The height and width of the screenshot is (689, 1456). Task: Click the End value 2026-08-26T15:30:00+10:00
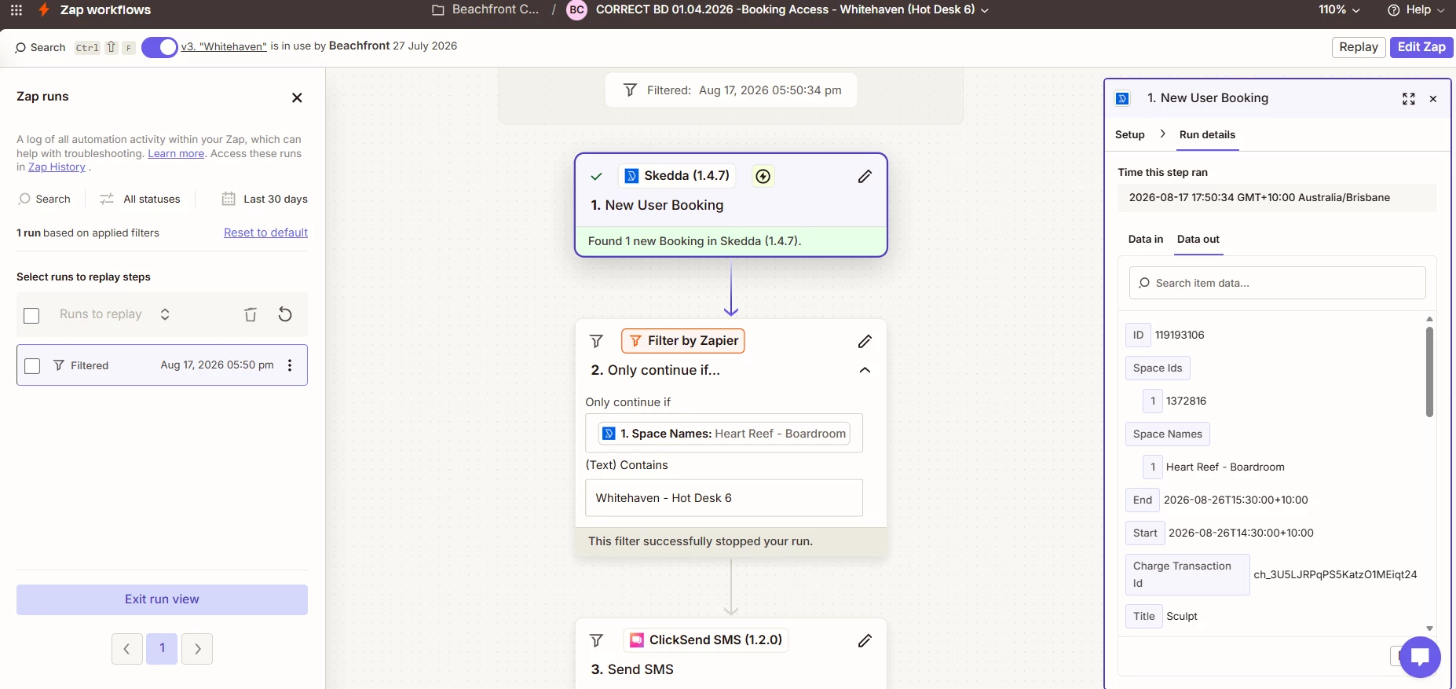[x=1235, y=500]
